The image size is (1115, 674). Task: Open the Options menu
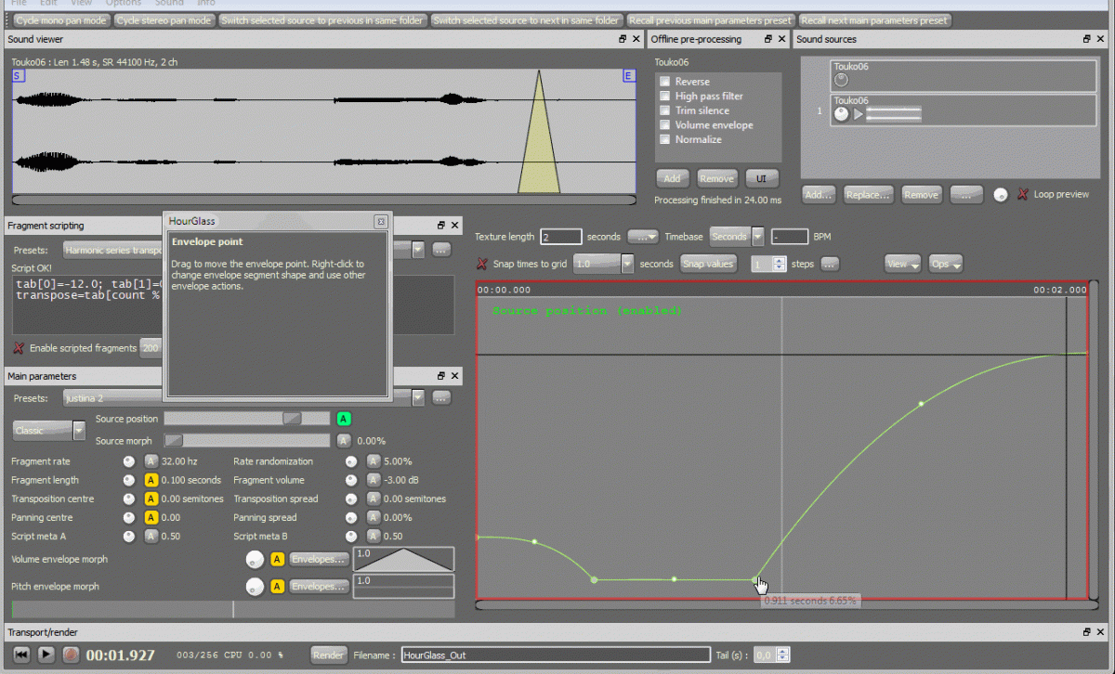[x=123, y=4]
